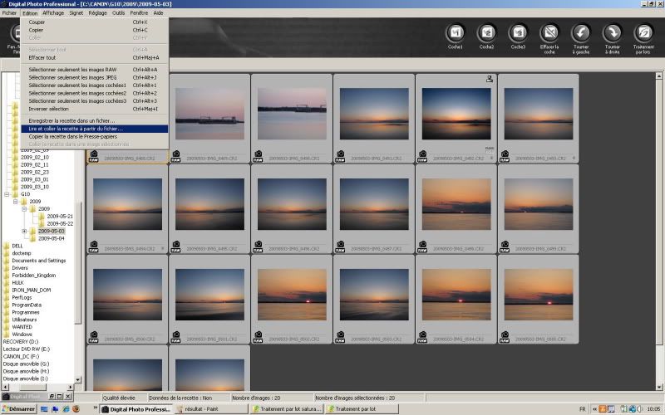This screenshot has width=665, height=415.
Task: Choose Lire et coller la recette entry
Action: click(x=95, y=129)
